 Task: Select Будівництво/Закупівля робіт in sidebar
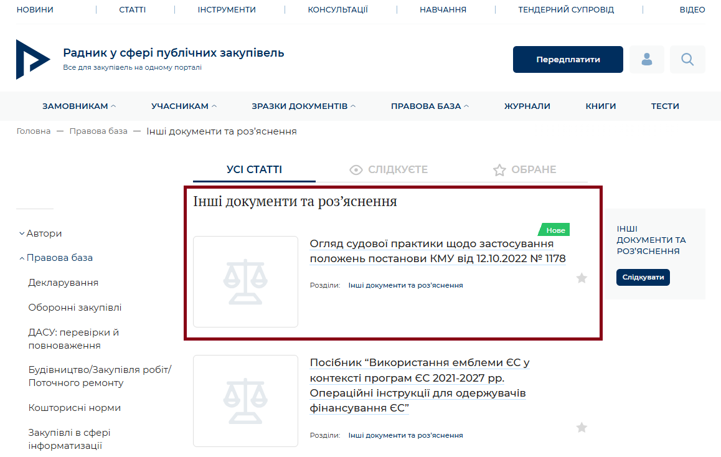[100, 376]
